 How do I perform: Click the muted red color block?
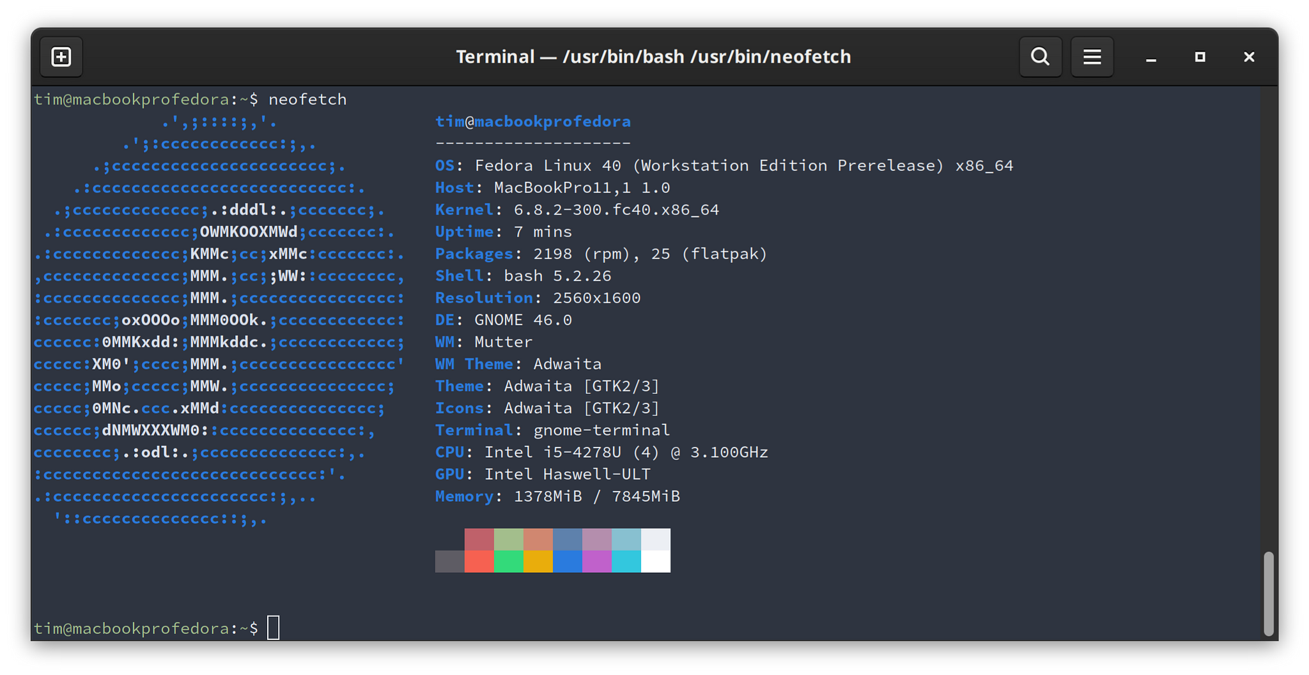coord(479,540)
